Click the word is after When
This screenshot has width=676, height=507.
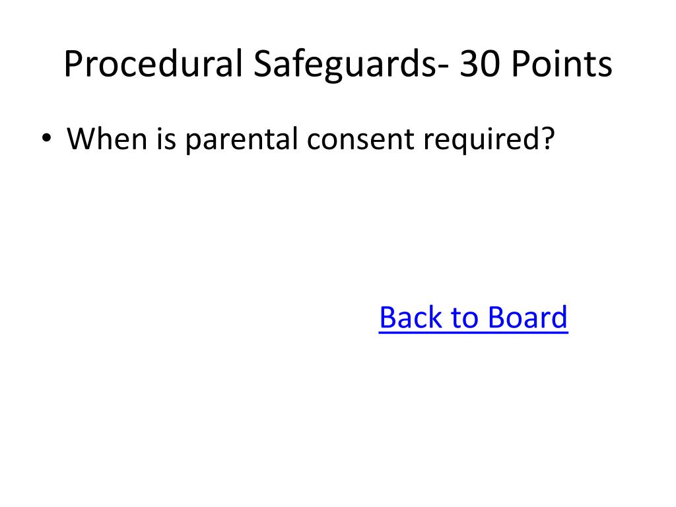click(x=166, y=139)
